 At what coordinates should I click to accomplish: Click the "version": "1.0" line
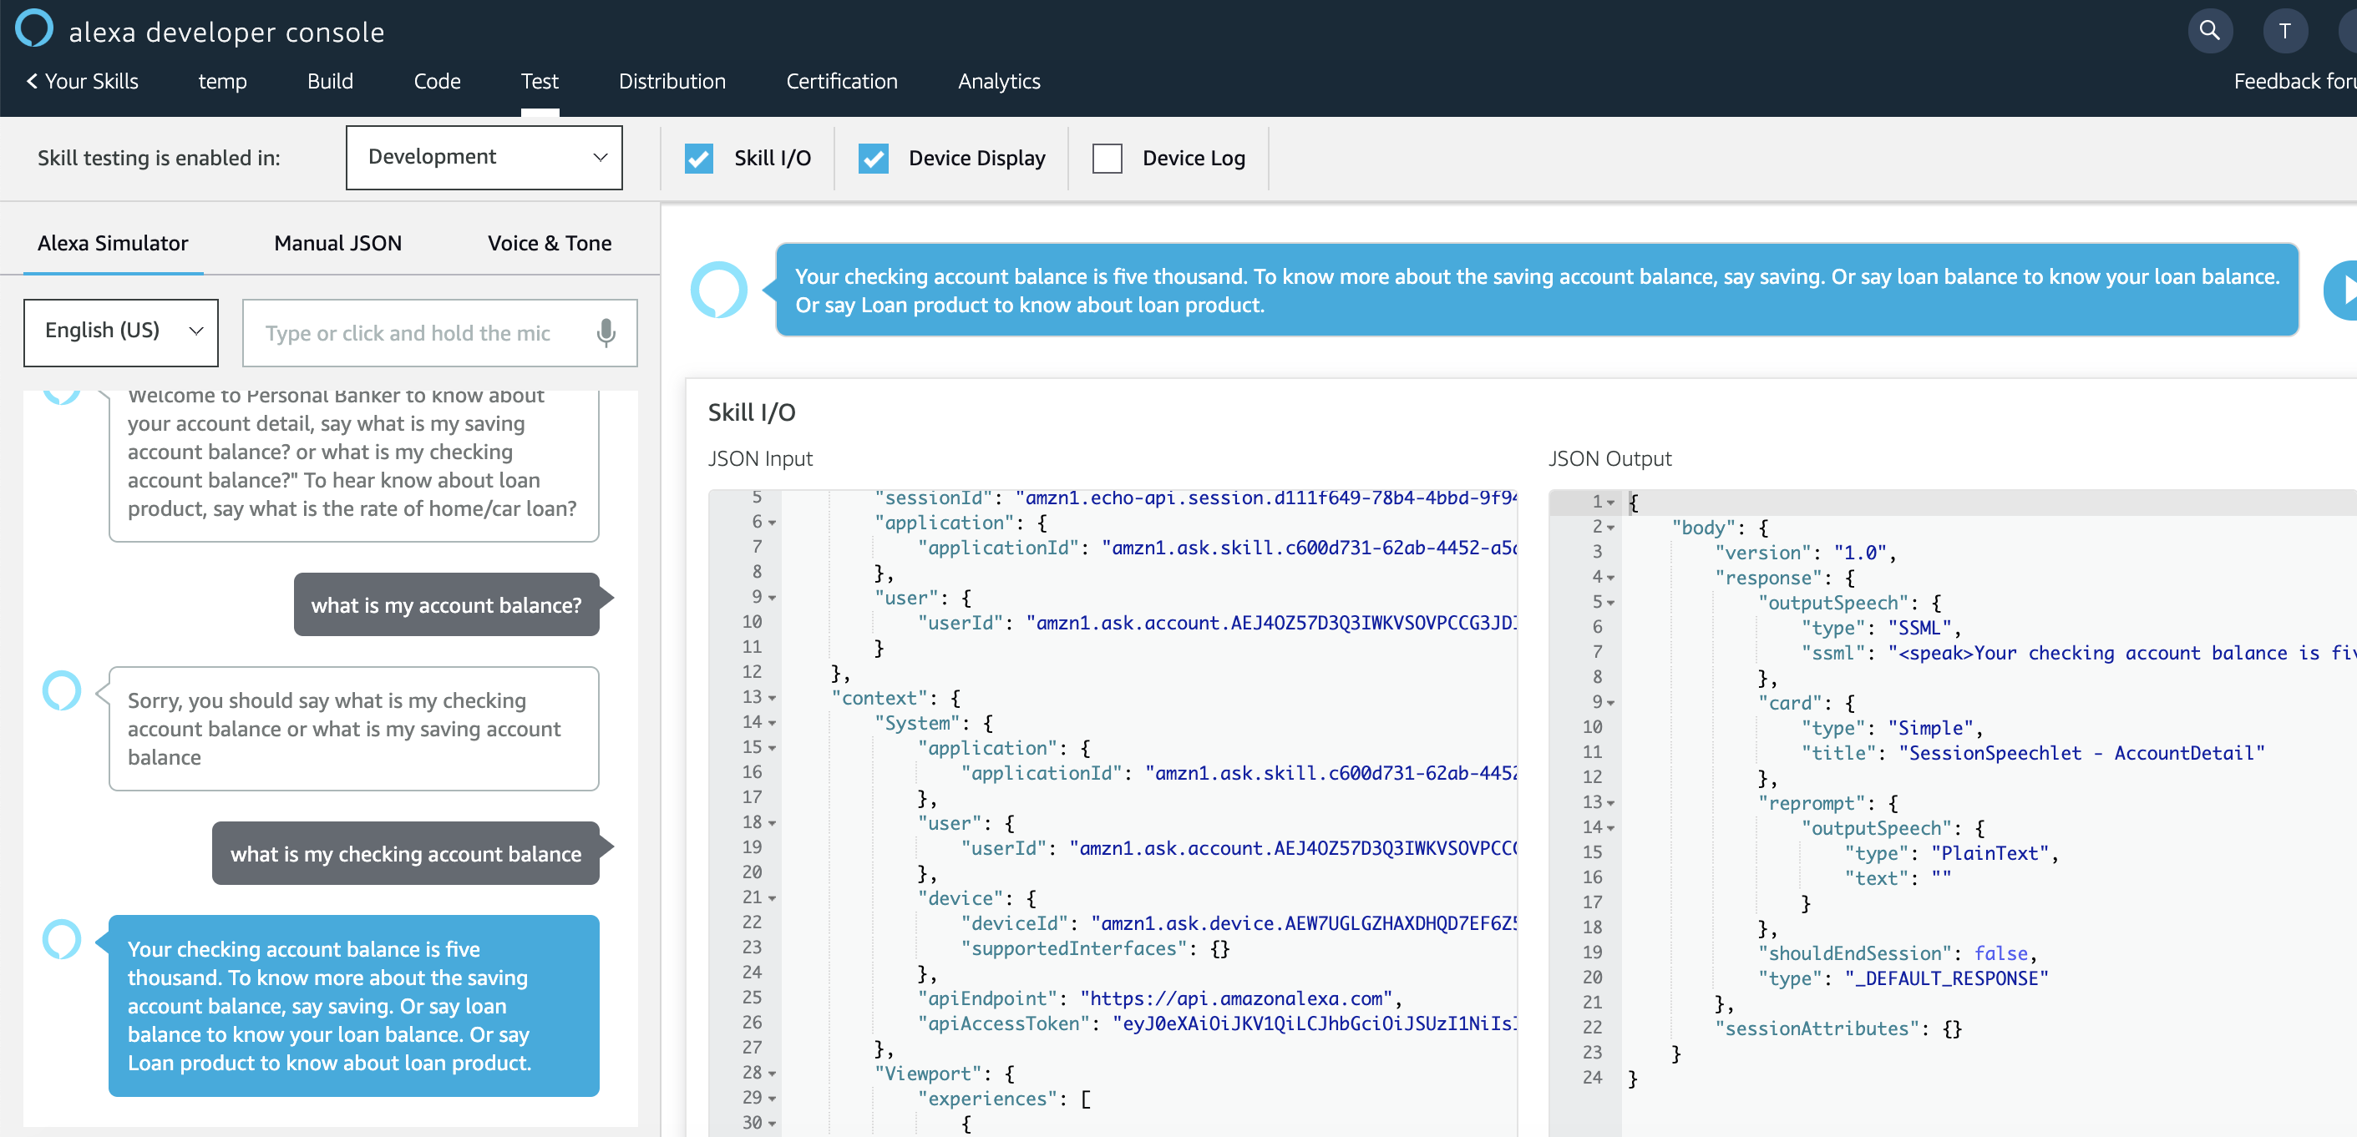tap(1804, 553)
